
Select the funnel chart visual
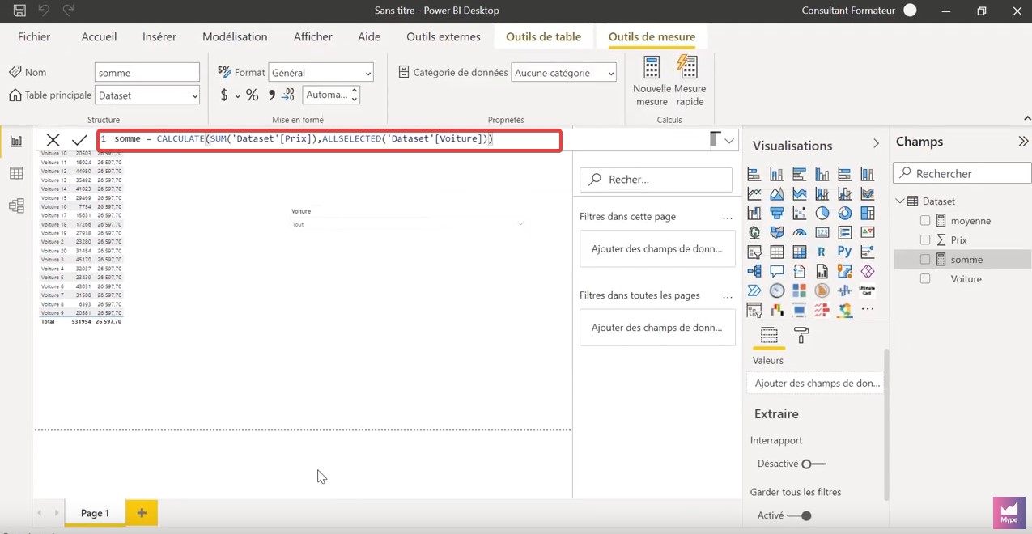pos(777,213)
